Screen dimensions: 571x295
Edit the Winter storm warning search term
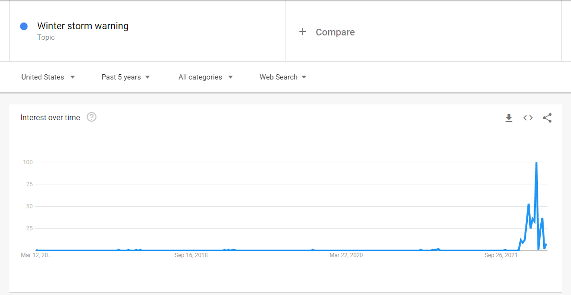click(83, 26)
